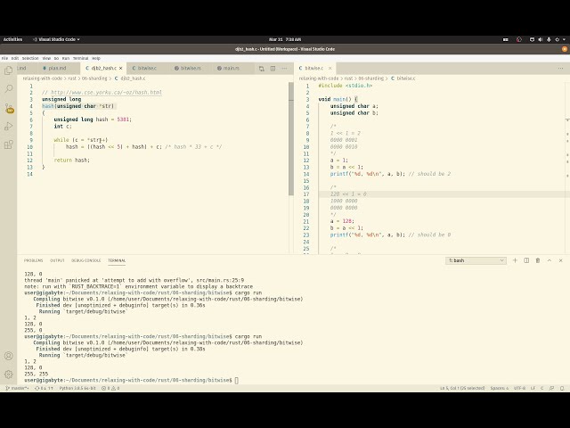
Task: Open the View menu
Action: tap(46, 58)
